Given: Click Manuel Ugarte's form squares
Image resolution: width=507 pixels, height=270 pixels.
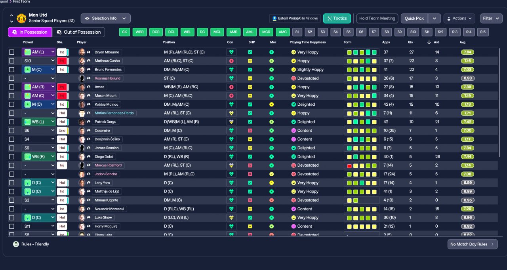Looking at the screenshot, I should click(x=362, y=200).
